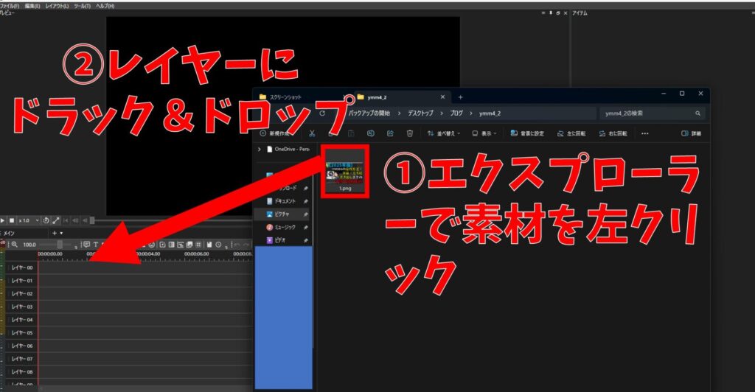Click the timeline zoom value 100.0
755x392 pixels.
pyautogui.click(x=29, y=245)
